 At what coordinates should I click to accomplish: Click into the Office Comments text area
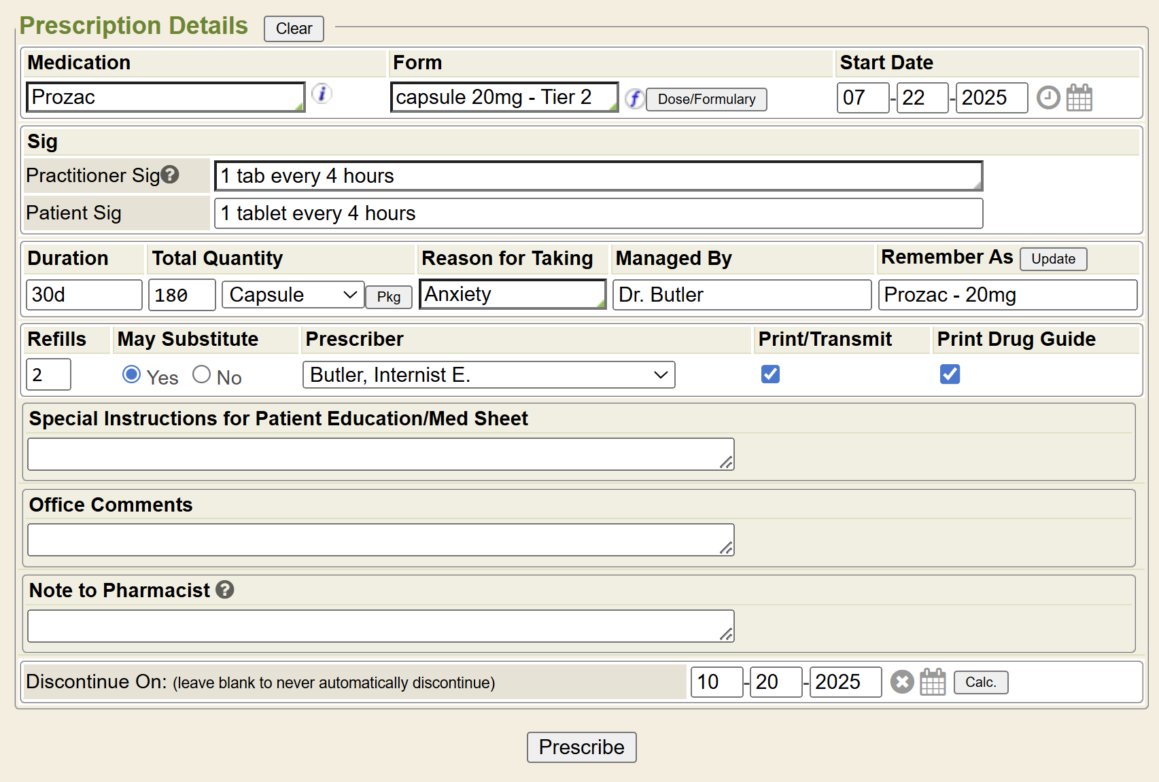coord(381,539)
